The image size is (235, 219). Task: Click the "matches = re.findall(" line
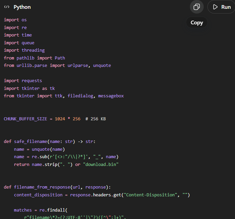(x=41, y=210)
